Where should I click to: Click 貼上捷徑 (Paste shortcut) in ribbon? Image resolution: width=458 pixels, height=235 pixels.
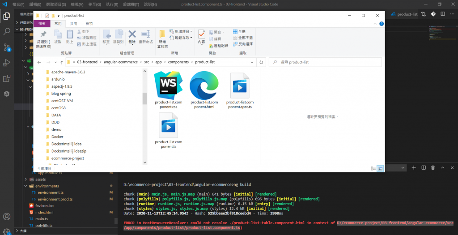click(86, 44)
